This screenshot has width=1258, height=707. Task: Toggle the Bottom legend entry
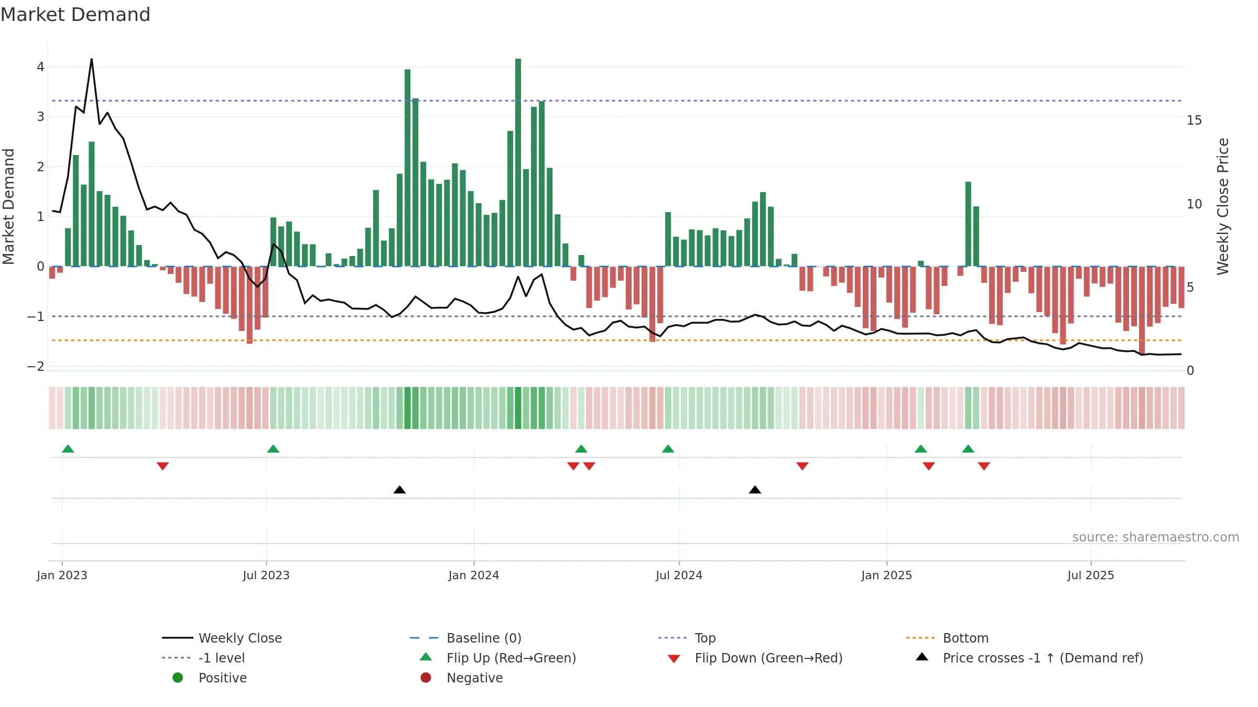pos(947,638)
